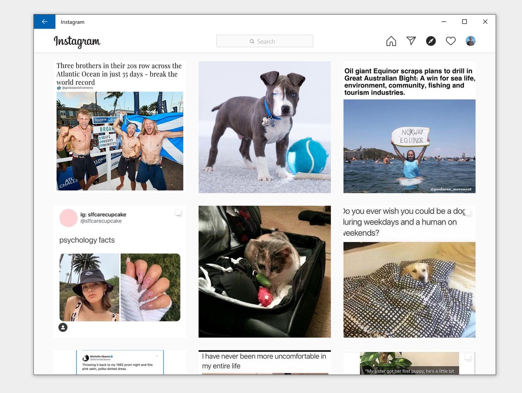Open the 'sister got her first puppy' post
This screenshot has height=393, width=522.
coord(409,362)
